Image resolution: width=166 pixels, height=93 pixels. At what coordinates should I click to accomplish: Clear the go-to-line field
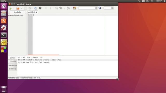click(x=112, y=8)
